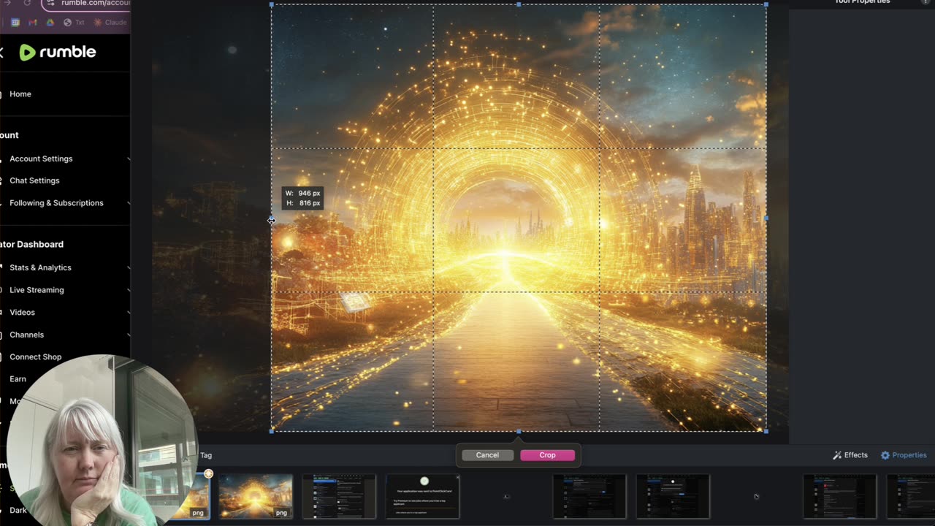Open the Google Calendar bookmark
Image resolution: width=935 pixels, height=526 pixels.
coord(15,23)
